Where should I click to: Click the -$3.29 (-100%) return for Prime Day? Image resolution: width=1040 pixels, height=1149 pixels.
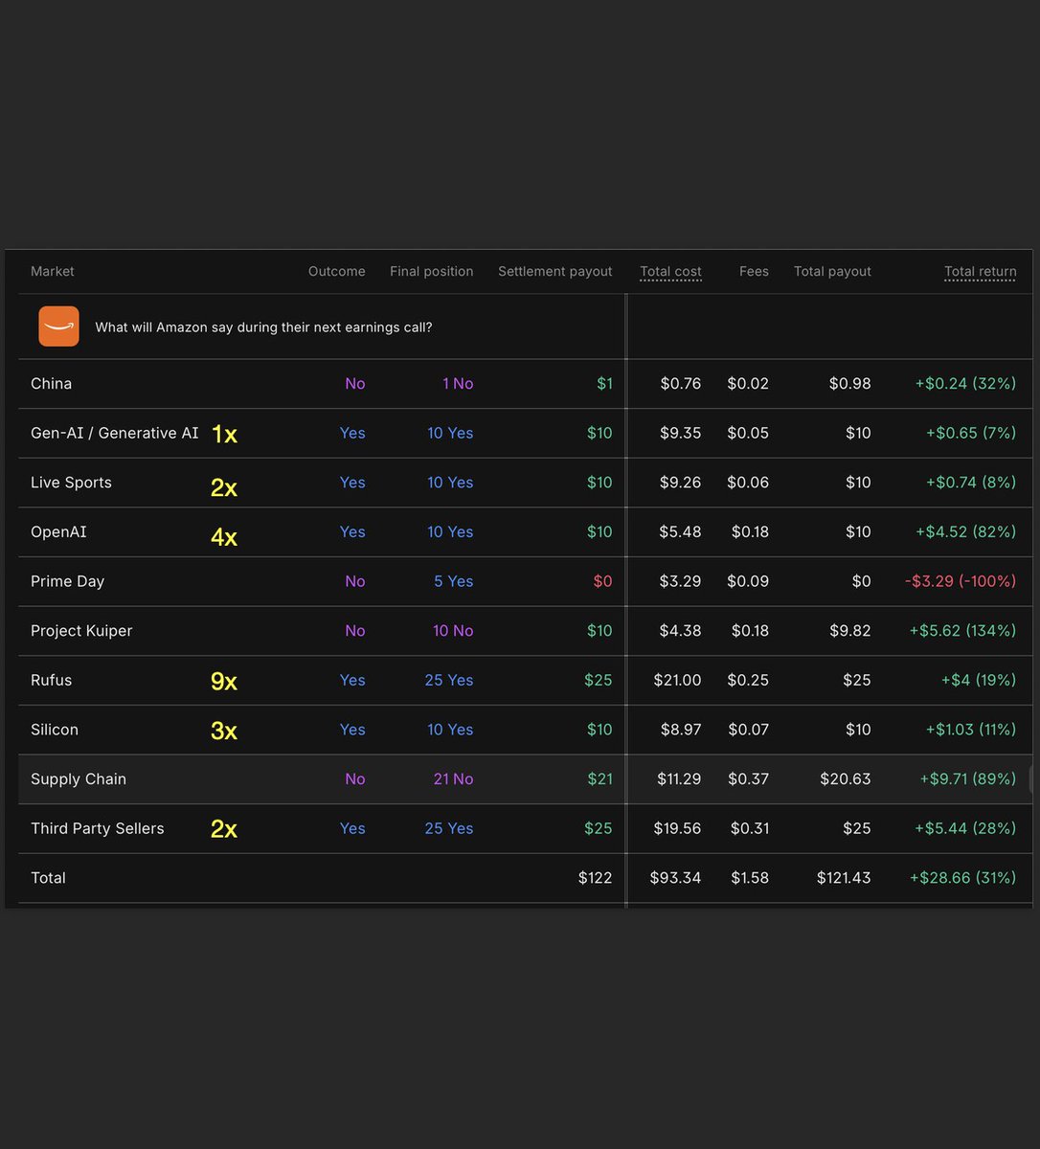[x=961, y=582]
